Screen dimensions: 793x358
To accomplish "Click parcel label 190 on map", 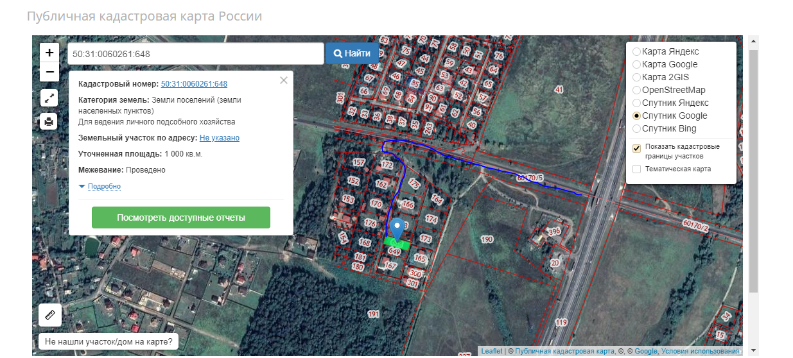I will pyautogui.click(x=487, y=239).
